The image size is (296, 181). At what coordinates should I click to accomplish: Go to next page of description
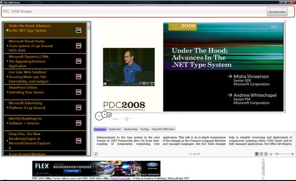point(199,154)
